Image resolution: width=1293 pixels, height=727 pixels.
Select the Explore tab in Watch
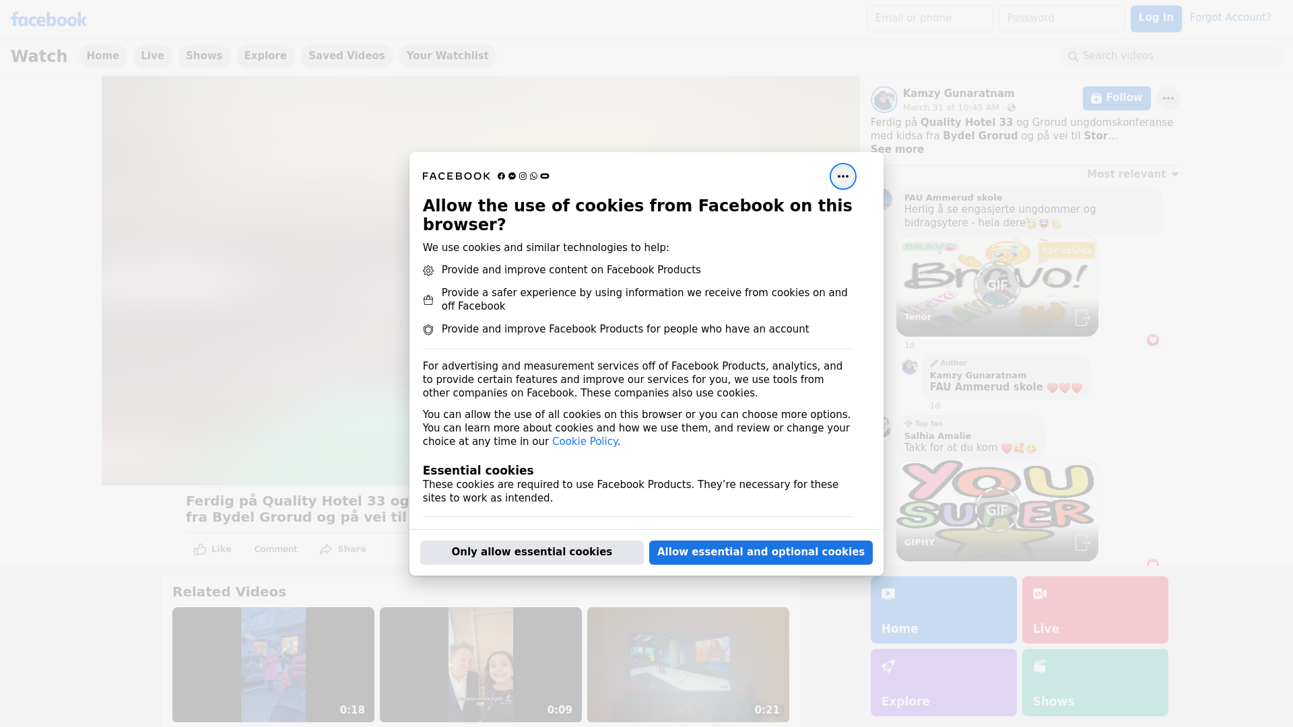(265, 56)
